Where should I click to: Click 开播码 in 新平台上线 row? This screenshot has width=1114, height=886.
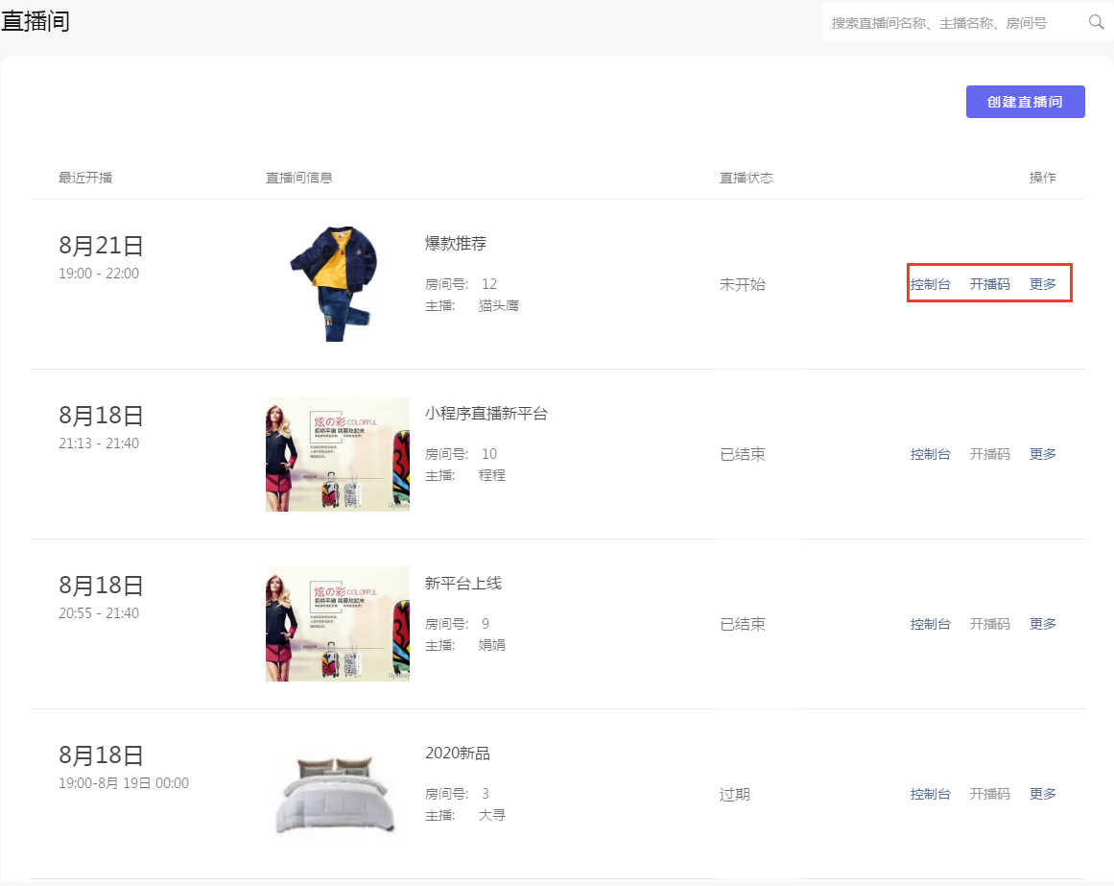coord(989,624)
